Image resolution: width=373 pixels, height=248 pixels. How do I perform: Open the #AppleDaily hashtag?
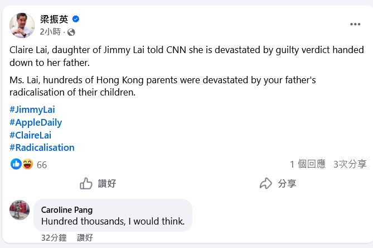(x=36, y=122)
